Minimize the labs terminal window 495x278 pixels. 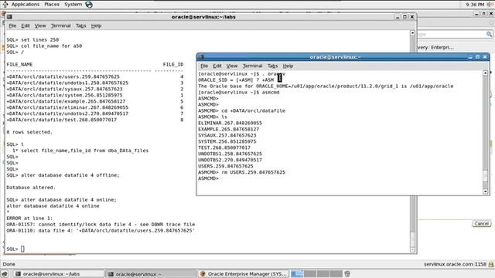click(x=398, y=17)
